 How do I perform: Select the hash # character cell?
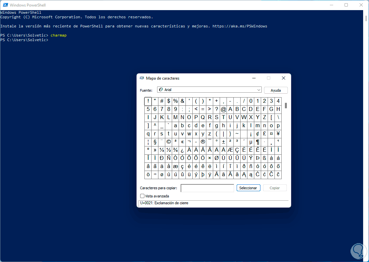click(x=162, y=101)
